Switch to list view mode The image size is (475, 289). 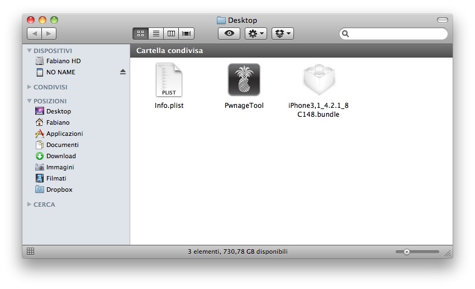pos(156,34)
